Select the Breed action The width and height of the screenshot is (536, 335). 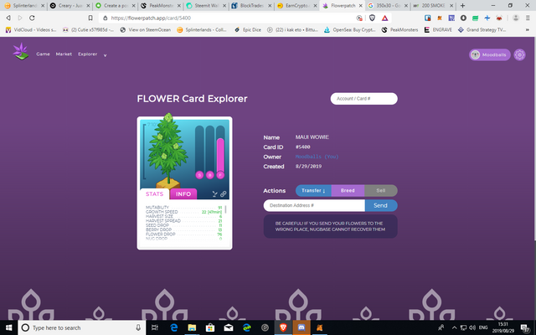(348, 190)
